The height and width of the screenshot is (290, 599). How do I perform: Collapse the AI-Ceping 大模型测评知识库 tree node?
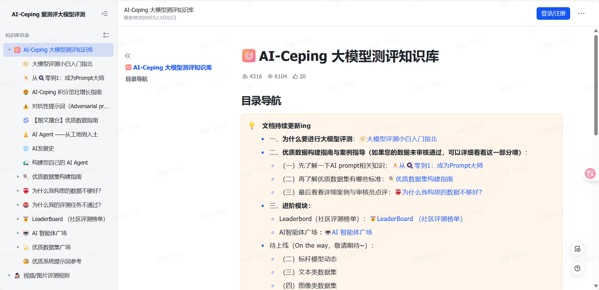tap(9, 50)
